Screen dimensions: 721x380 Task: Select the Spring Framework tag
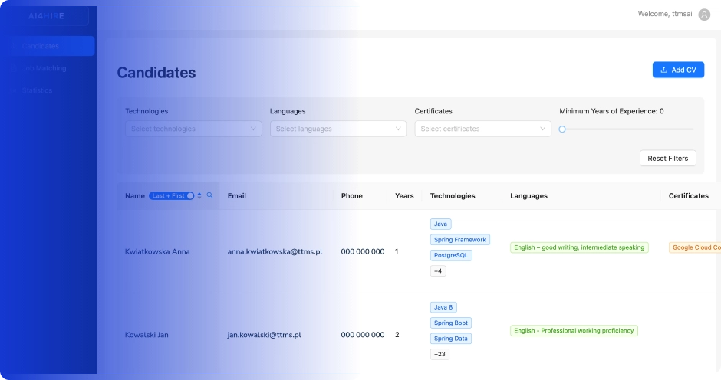point(459,240)
